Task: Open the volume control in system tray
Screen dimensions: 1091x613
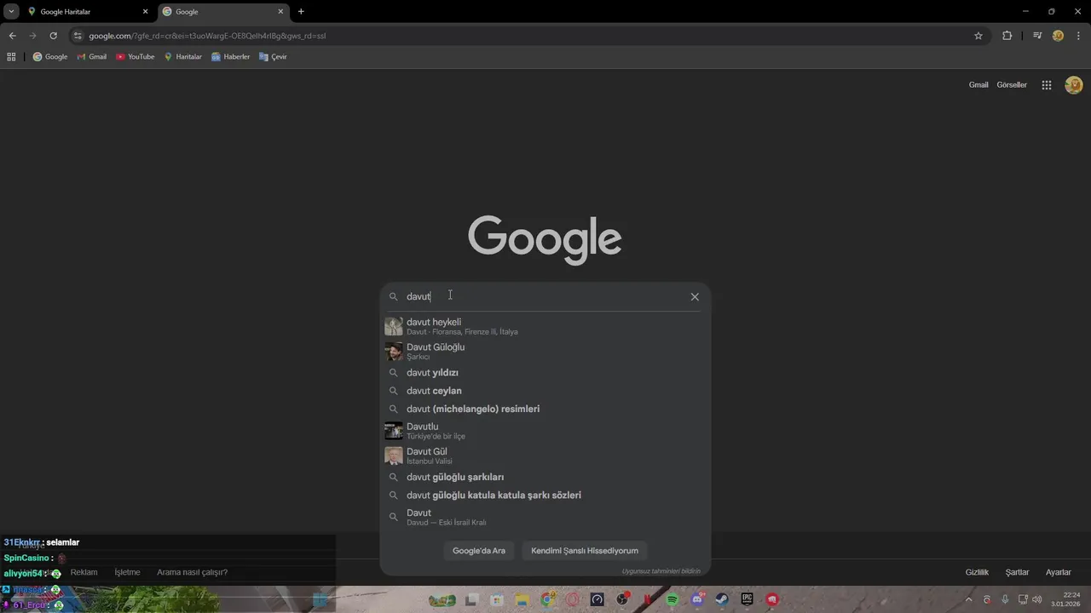Action: coord(1038,599)
